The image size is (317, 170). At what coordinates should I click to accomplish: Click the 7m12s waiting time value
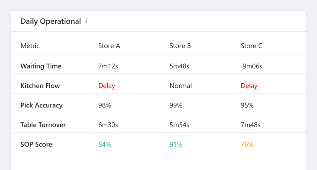109,66
